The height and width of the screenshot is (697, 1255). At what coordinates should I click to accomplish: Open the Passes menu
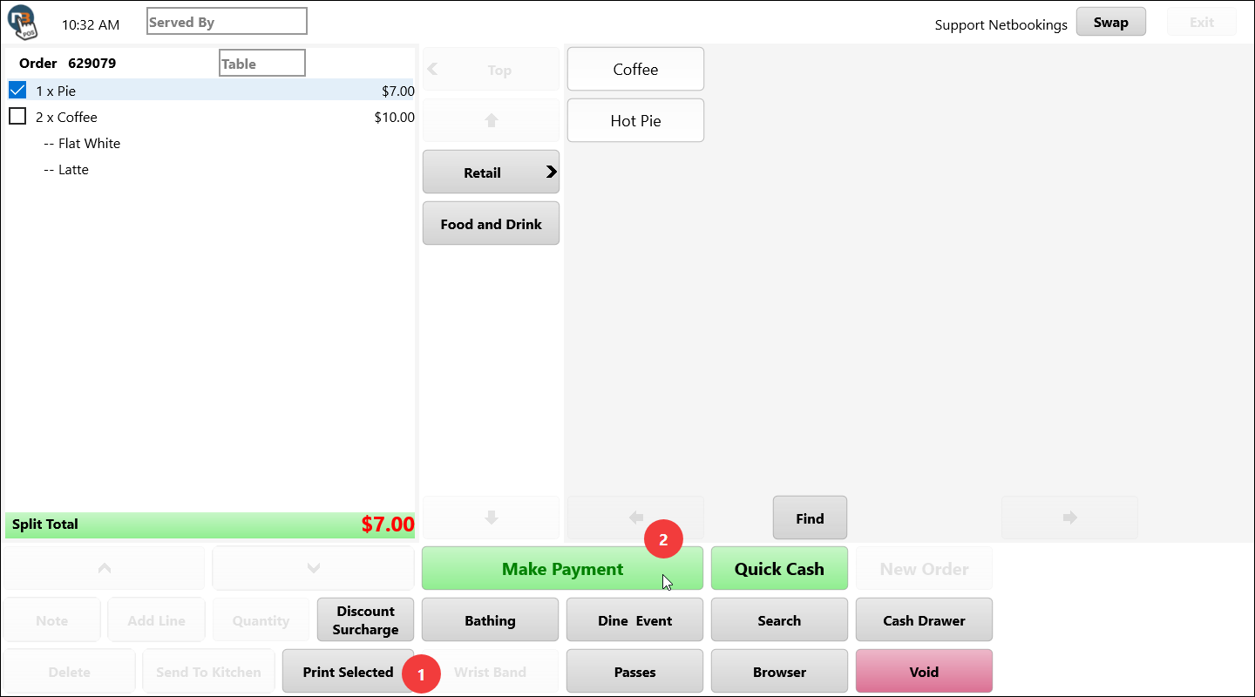pos(634,672)
